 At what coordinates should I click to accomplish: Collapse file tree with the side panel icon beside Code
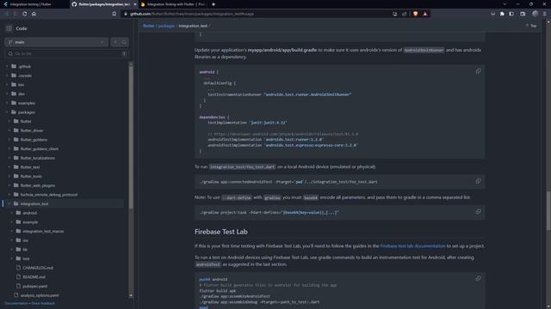click(x=9, y=28)
